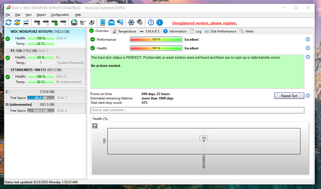Open the Alerts tab

click(247, 31)
